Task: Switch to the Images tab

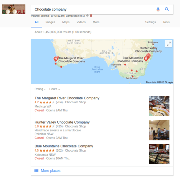Action: pos(50,22)
